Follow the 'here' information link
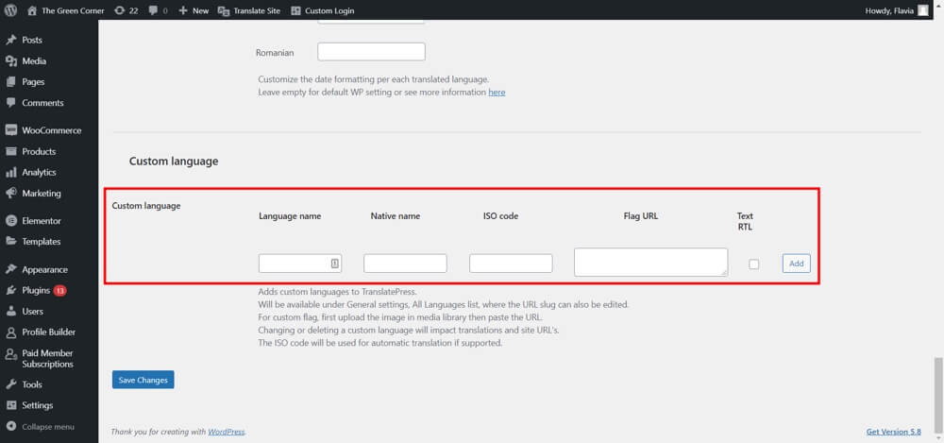The height and width of the screenshot is (443, 944). tap(497, 93)
